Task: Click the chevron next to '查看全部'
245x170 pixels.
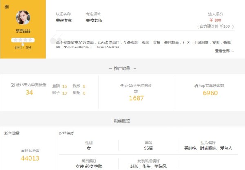Action: pyautogui.click(x=233, y=51)
